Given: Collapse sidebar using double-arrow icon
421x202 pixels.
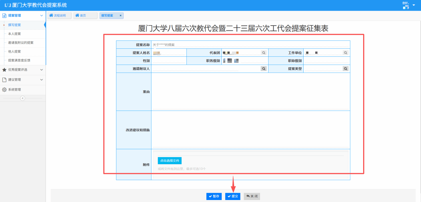Looking at the screenshot, I should tap(23, 98).
